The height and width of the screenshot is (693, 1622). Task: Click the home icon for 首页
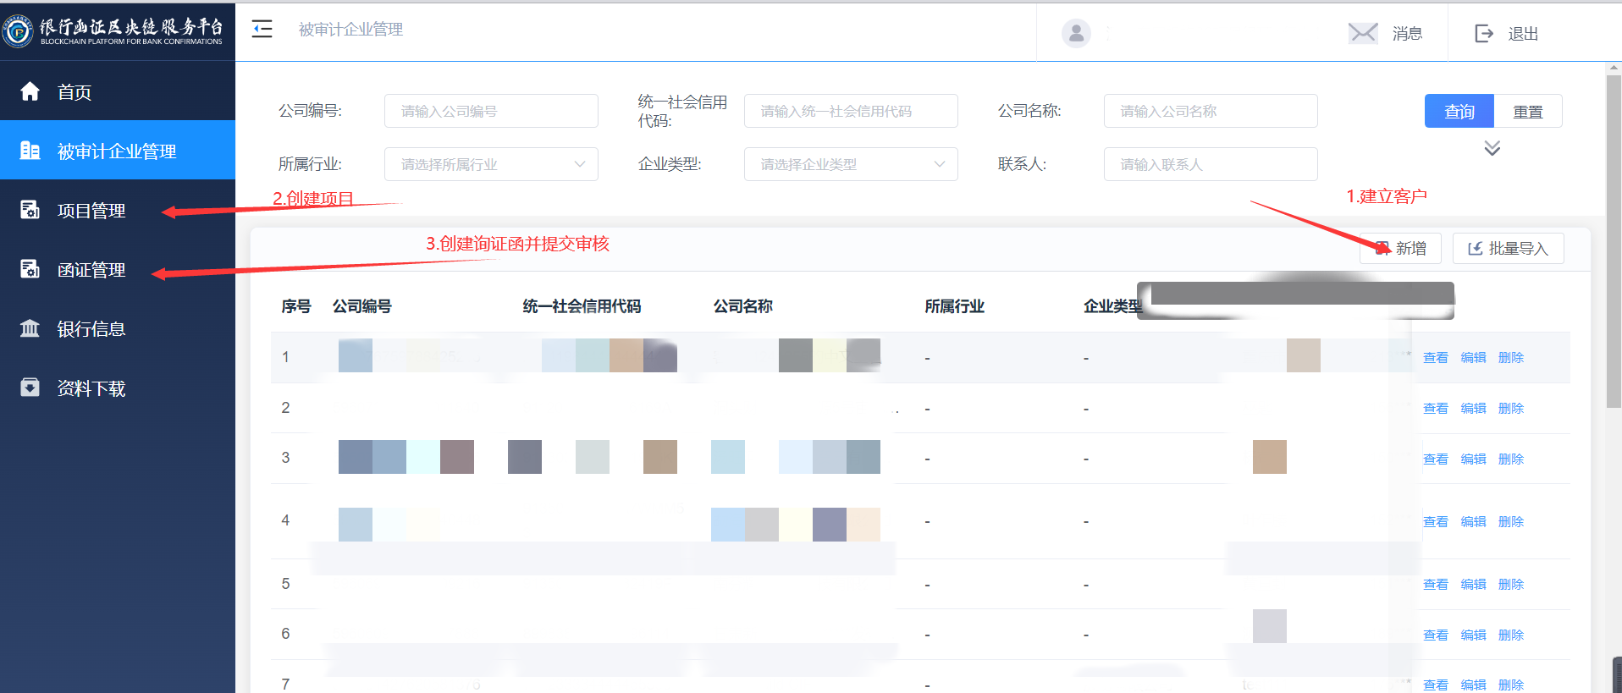(x=30, y=91)
